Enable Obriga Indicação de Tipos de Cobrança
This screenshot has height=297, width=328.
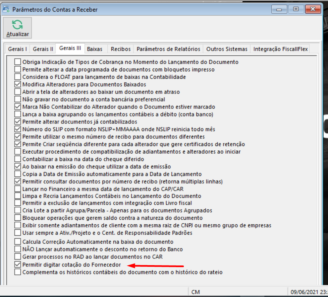[18, 62]
